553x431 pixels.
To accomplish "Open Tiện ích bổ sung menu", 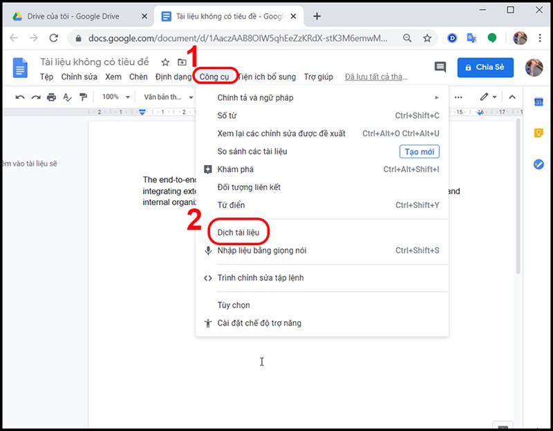I will coord(267,77).
